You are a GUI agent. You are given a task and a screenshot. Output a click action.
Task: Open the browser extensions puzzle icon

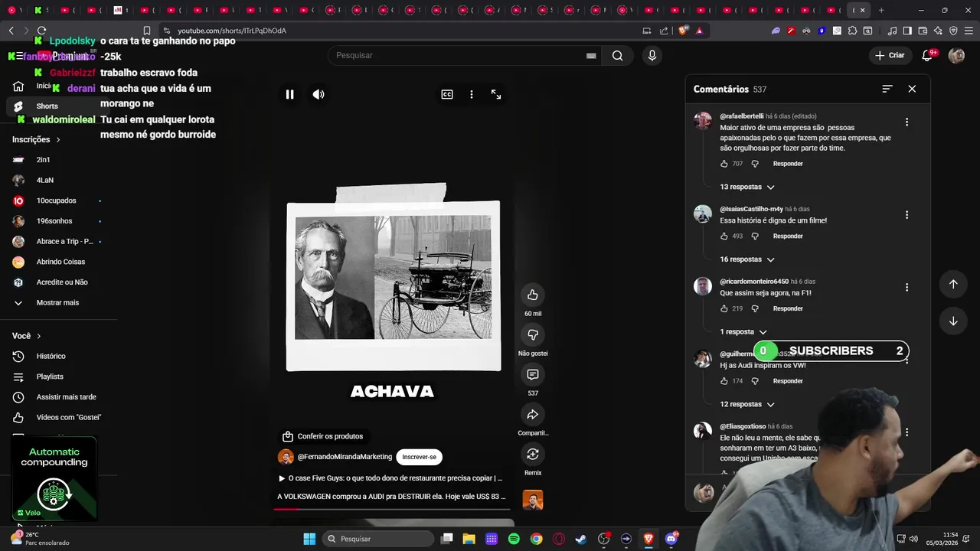852,31
